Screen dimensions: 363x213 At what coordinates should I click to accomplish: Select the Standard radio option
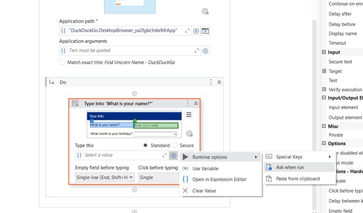point(145,145)
